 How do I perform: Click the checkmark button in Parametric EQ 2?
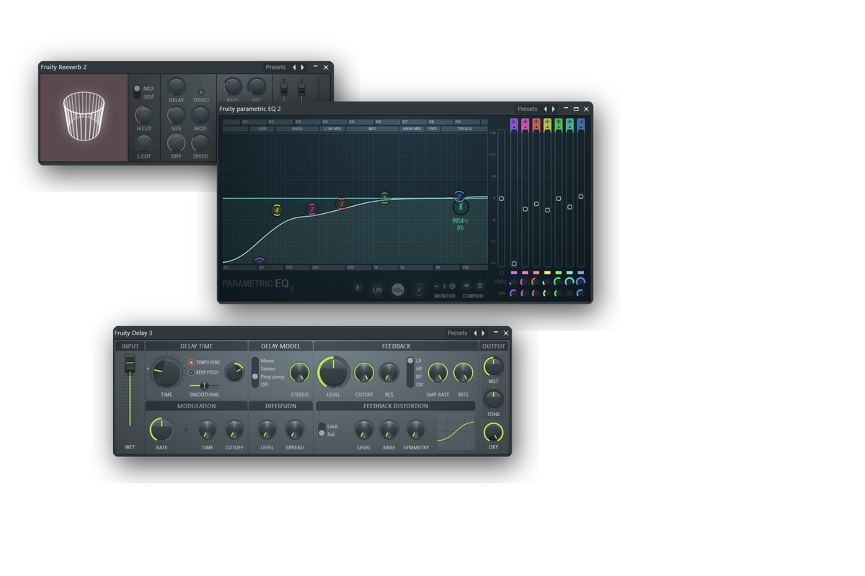[419, 289]
